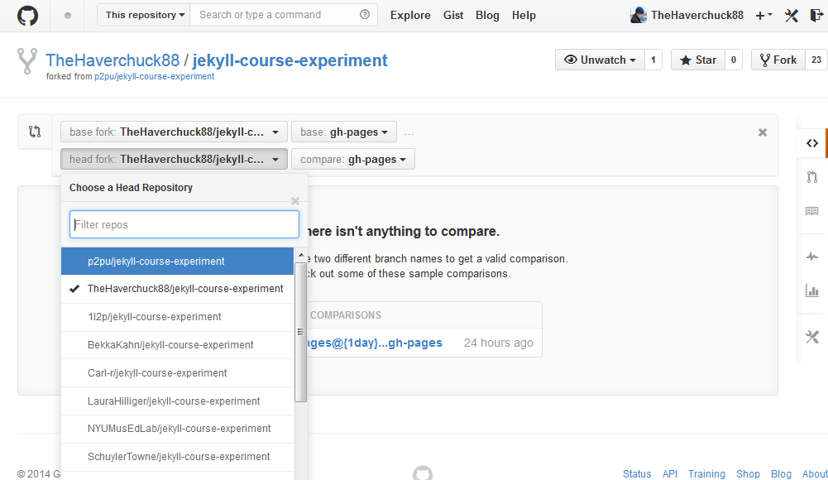Fork this repository
The image size is (828, 480).
[x=778, y=60]
